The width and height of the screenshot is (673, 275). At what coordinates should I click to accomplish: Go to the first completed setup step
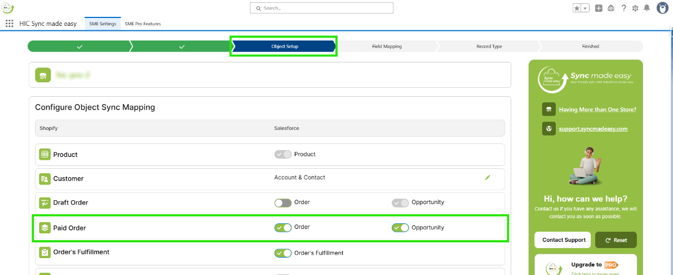tap(79, 46)
